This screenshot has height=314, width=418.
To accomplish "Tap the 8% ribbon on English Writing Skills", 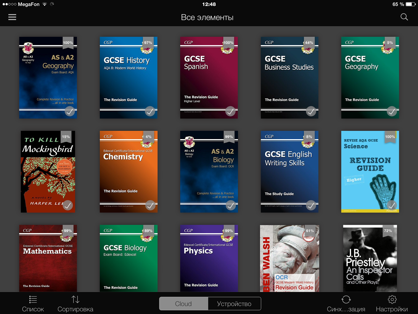I will coord(309,137).
